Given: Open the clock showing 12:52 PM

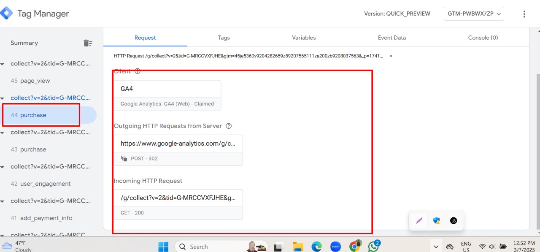Looking at the screenshot, I should [524, 247].
